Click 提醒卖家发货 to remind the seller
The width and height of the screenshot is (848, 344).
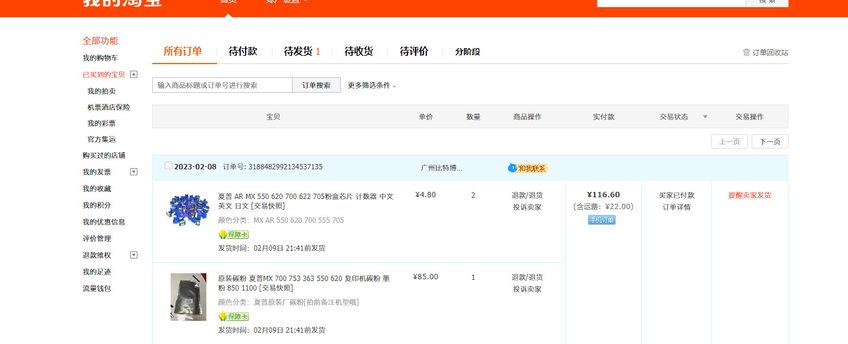point(750,195)
